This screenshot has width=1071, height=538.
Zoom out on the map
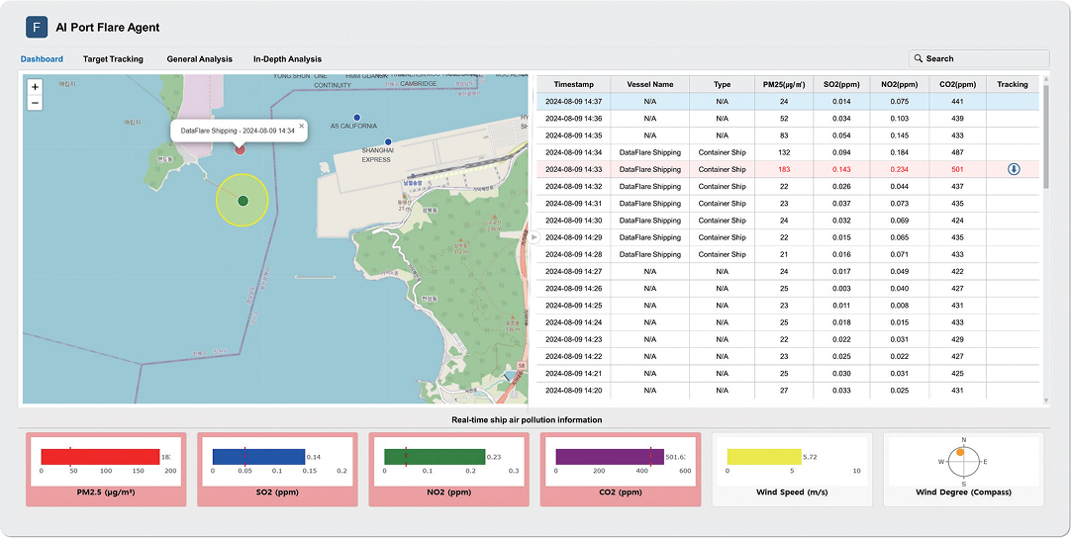point(36,103)
